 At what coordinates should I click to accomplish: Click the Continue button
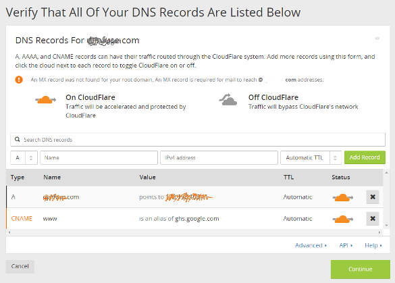pos(361,269)
